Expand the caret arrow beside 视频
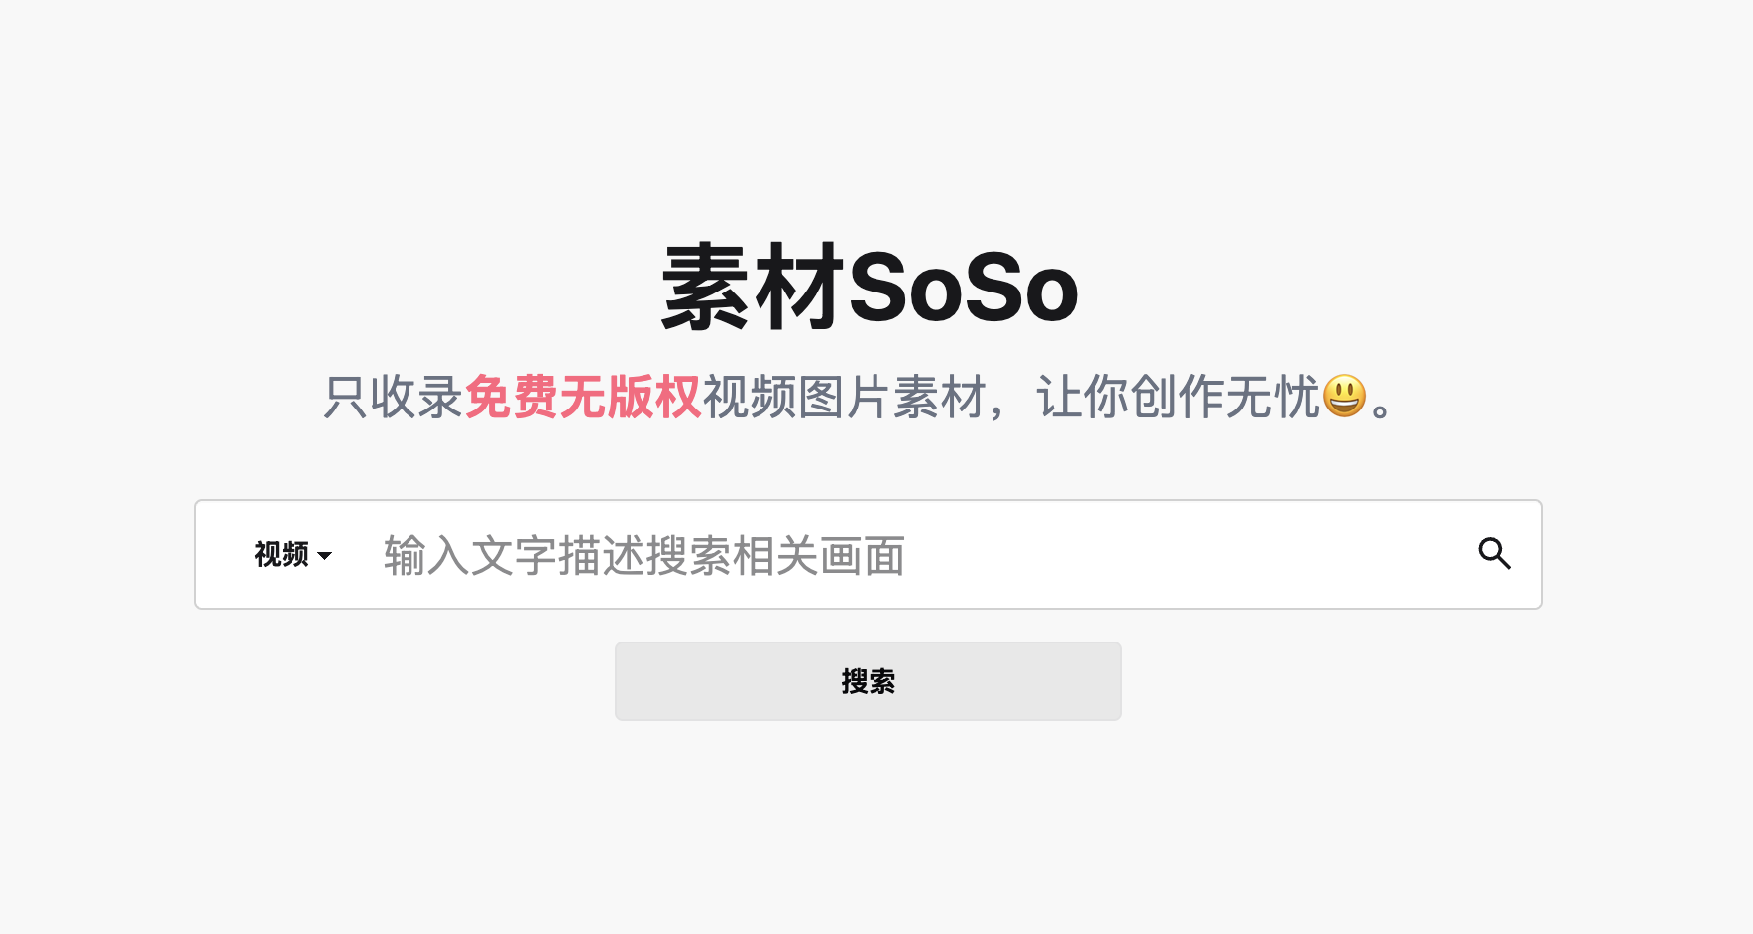Image resolution: width=1753 pixels, height=934 pixels. click(x=324, y=556)
